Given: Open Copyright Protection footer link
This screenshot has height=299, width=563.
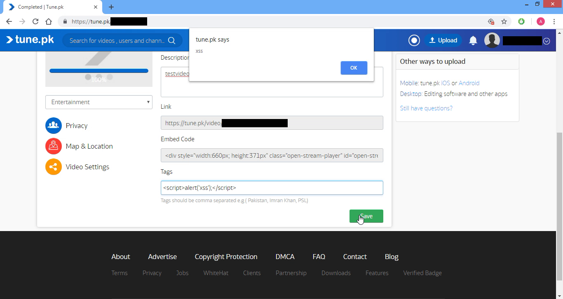Looking at the screenshot, I should click(x=226, y=257).
